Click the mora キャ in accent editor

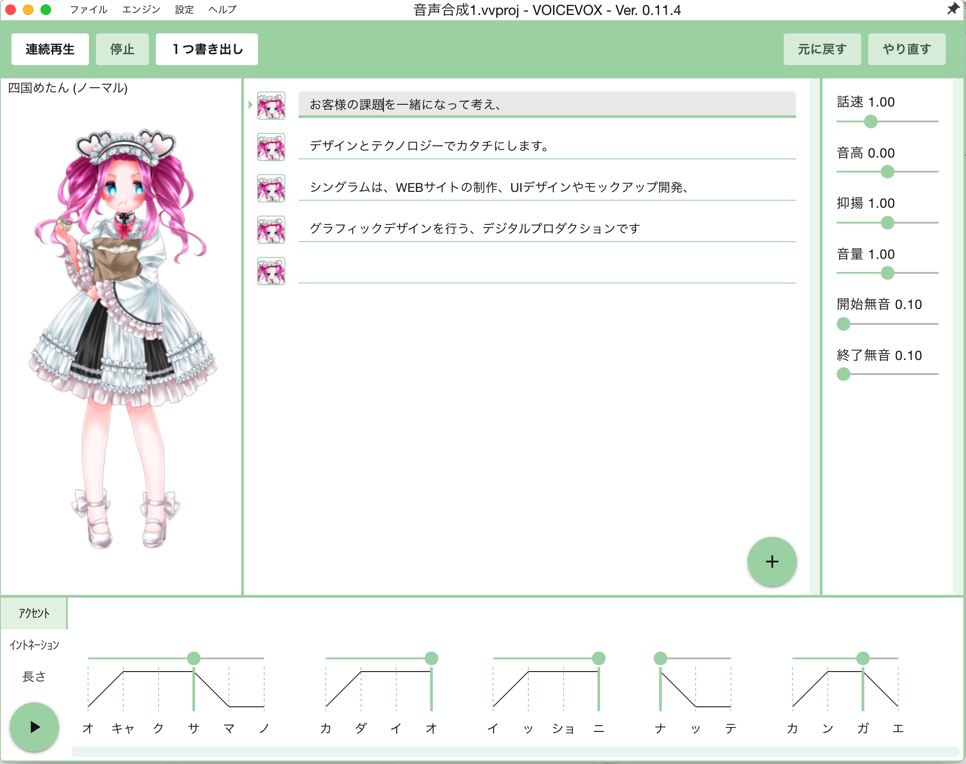pos(123,729)
